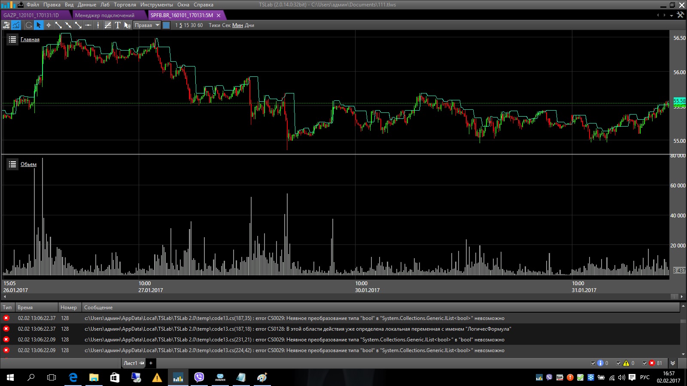Switch the timeframe unit to Дни
This screenshot has height=386, width=687.
click(x=249, y=25)
